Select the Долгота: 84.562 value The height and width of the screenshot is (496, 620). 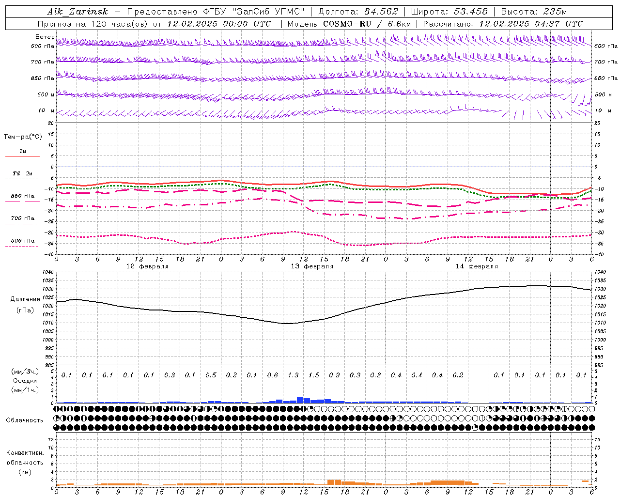358,12
